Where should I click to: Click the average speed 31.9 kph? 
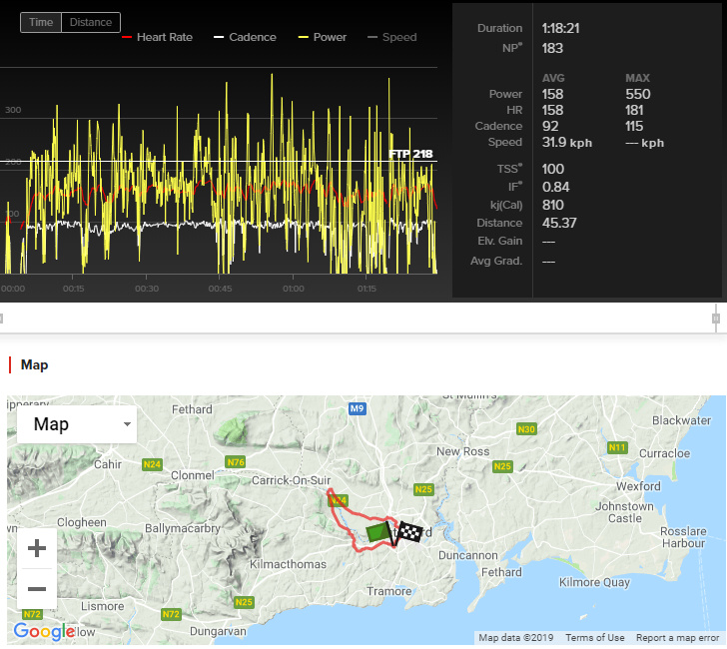567,143
